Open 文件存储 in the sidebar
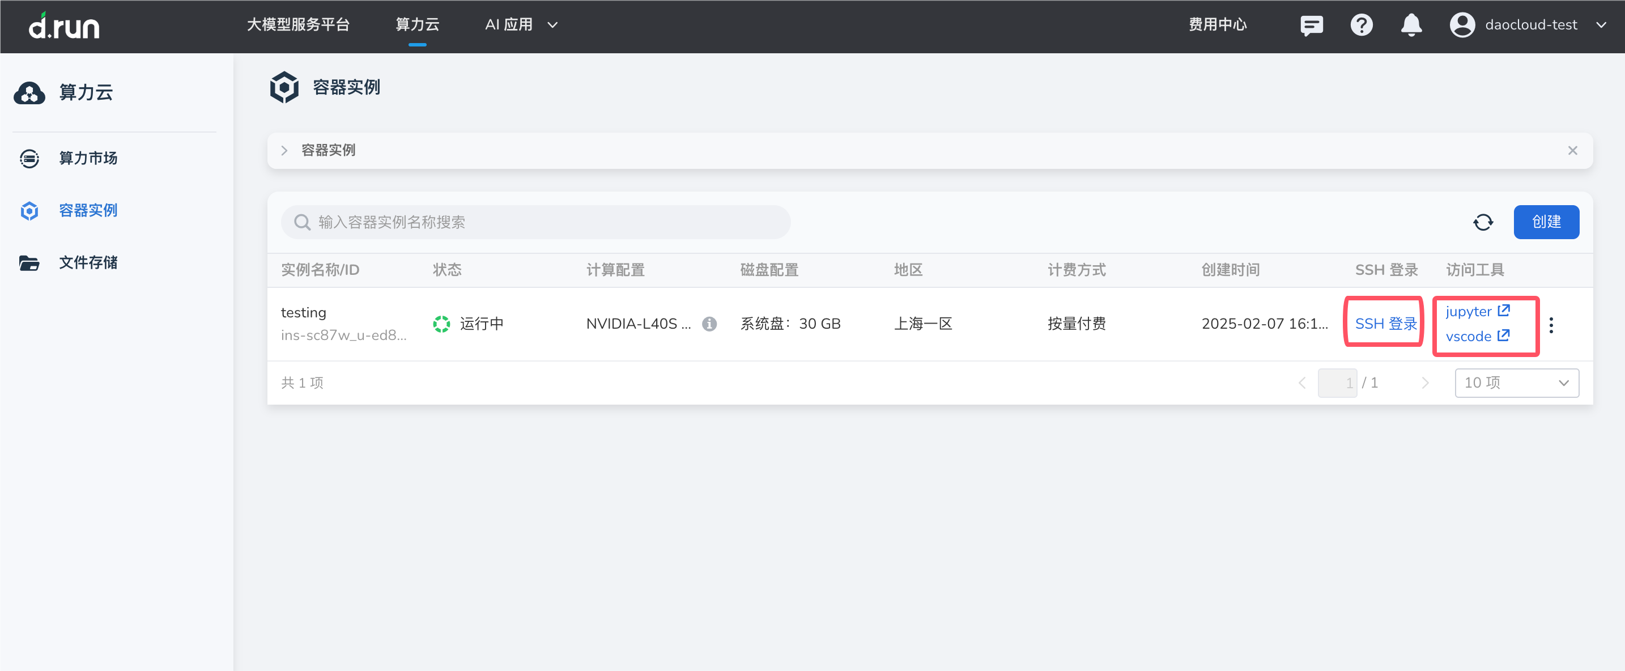 click(x=88, y=262)
